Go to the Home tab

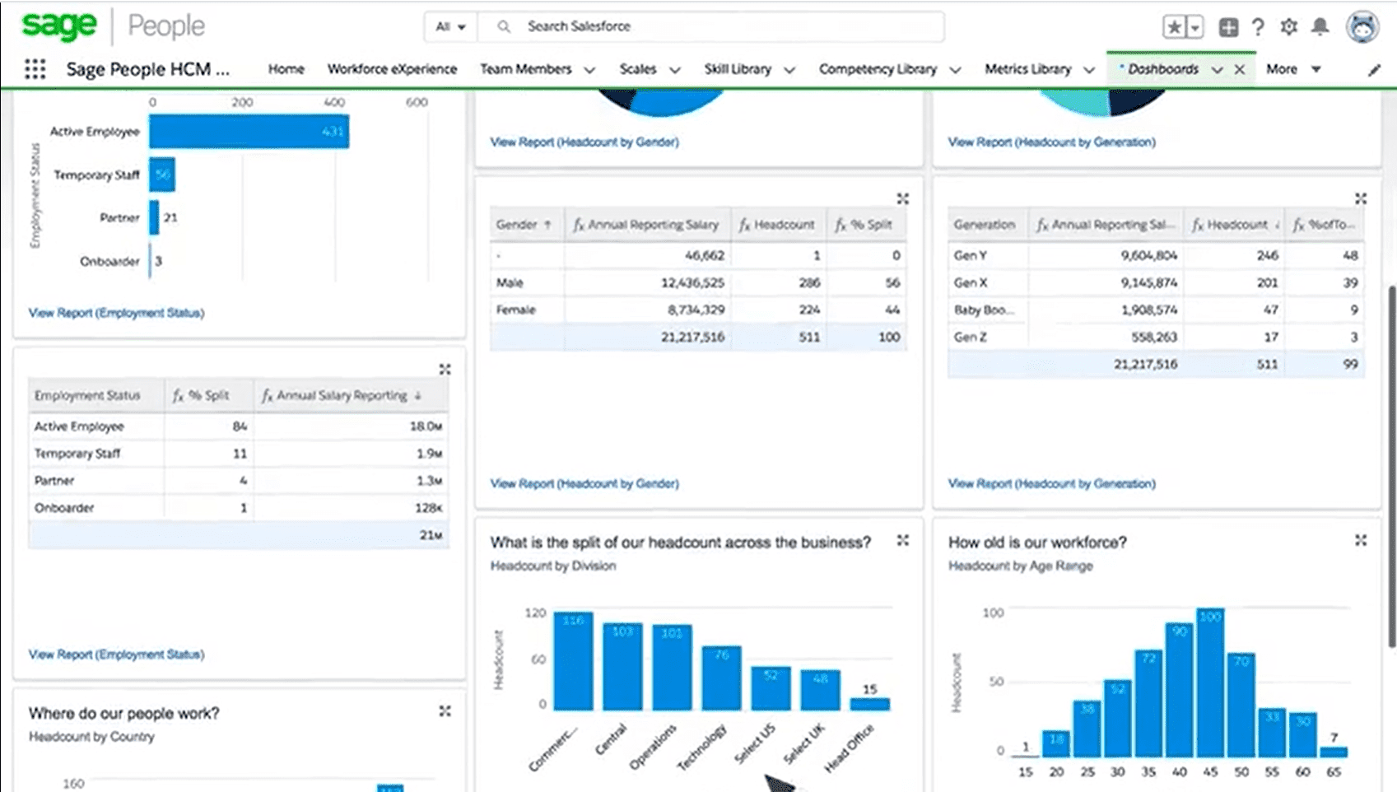click(x=286, y=69)
